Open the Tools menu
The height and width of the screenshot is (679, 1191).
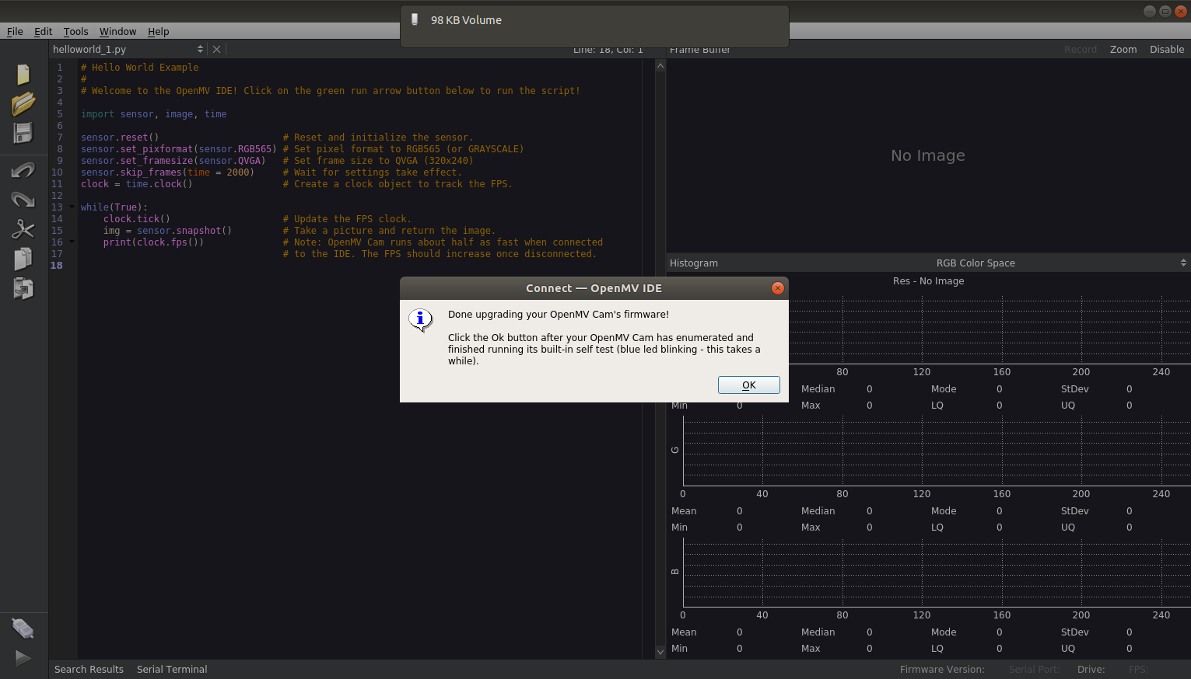pos(75,31)
